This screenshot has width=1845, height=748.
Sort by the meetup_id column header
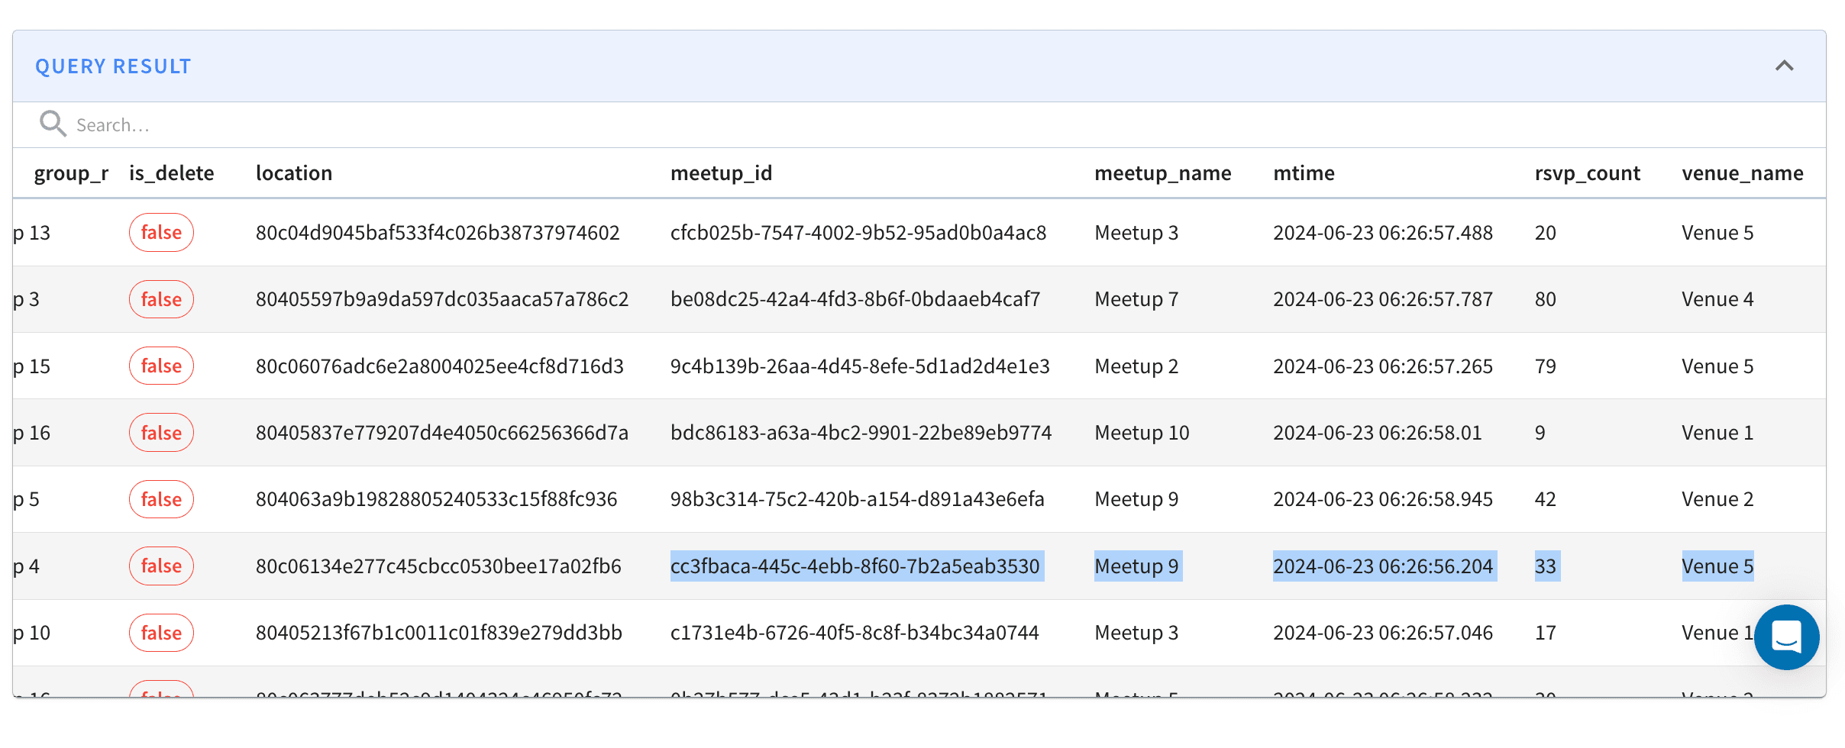point(721,173)
